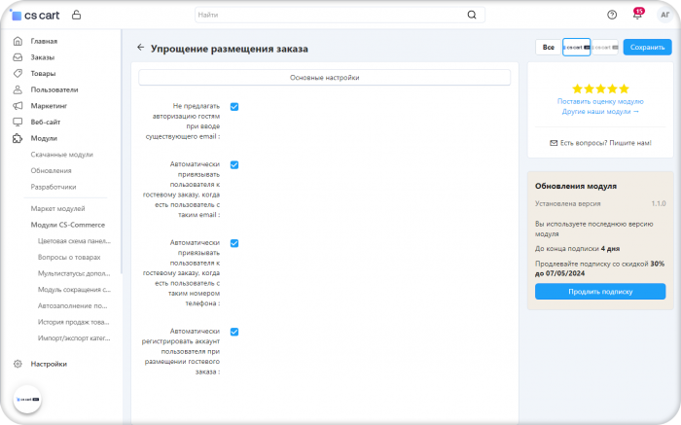
Task: Follow Поставить оценку модулю link
Action: (x=600, y=101)
